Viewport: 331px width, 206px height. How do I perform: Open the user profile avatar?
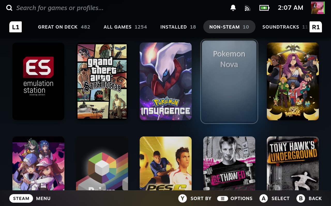tap(318, 8)
